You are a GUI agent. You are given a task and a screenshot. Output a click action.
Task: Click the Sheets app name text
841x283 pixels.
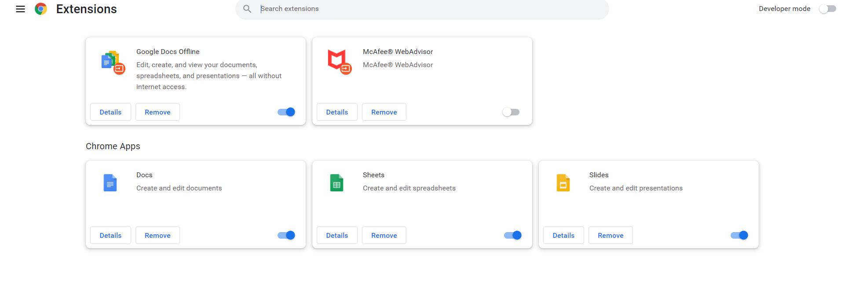373,175
